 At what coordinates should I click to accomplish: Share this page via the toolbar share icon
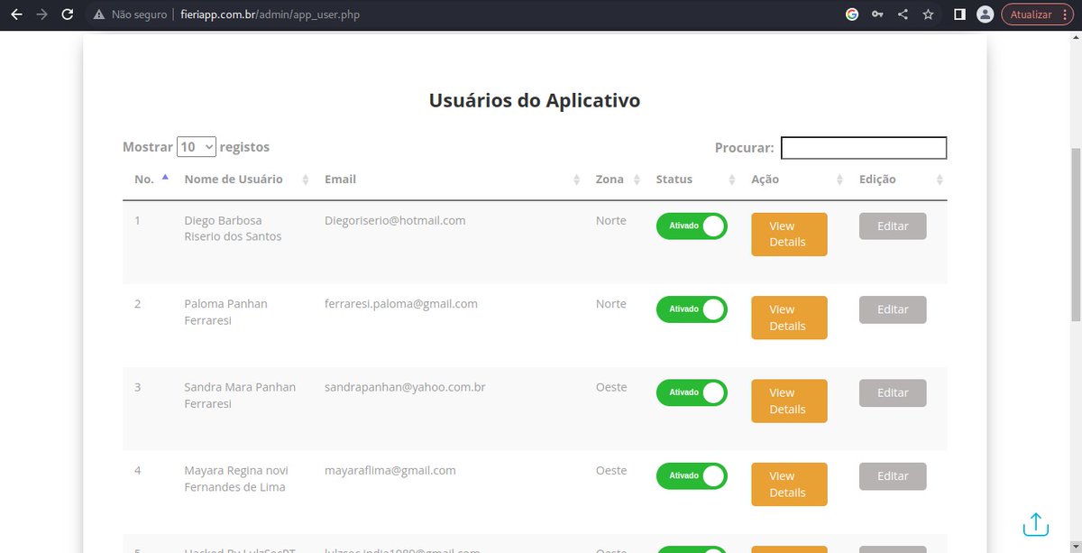point(903,14)
